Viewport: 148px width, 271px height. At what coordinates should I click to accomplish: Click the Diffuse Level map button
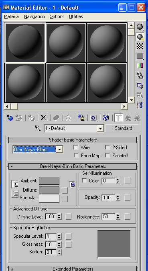[x=69, y=216]
